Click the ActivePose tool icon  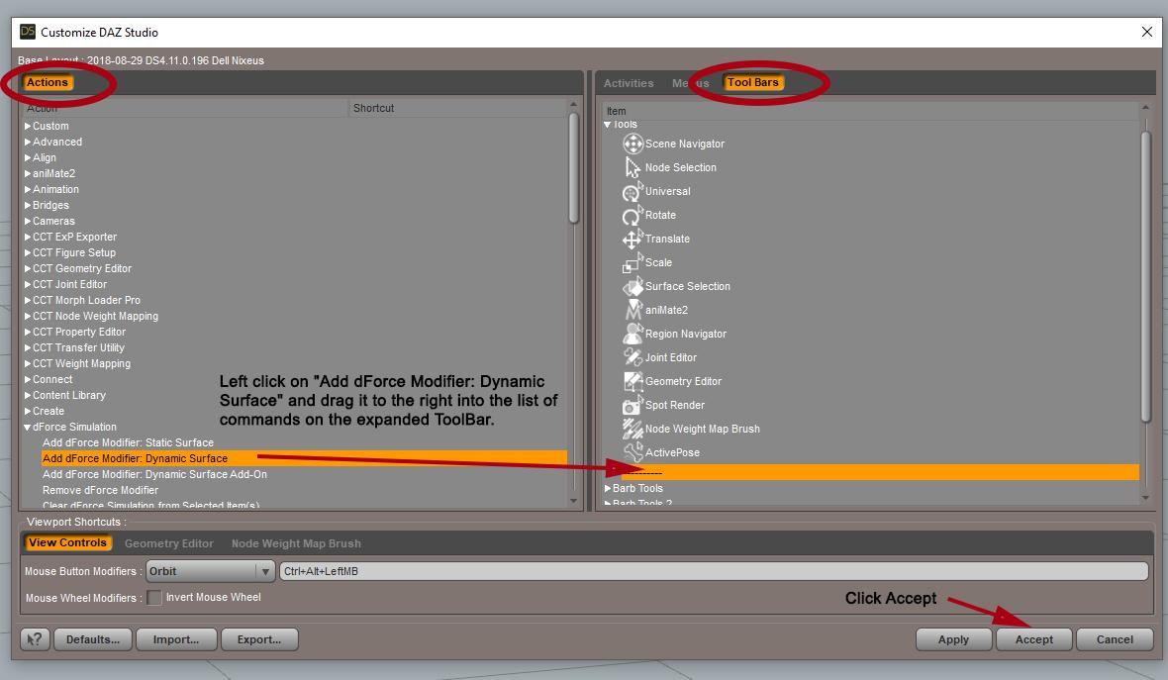click(633, 452)
